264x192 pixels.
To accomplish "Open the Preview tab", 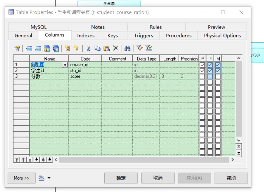I will tap(216, 27).
